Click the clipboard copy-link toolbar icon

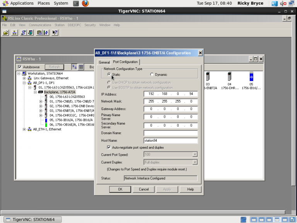click(39, 33)
